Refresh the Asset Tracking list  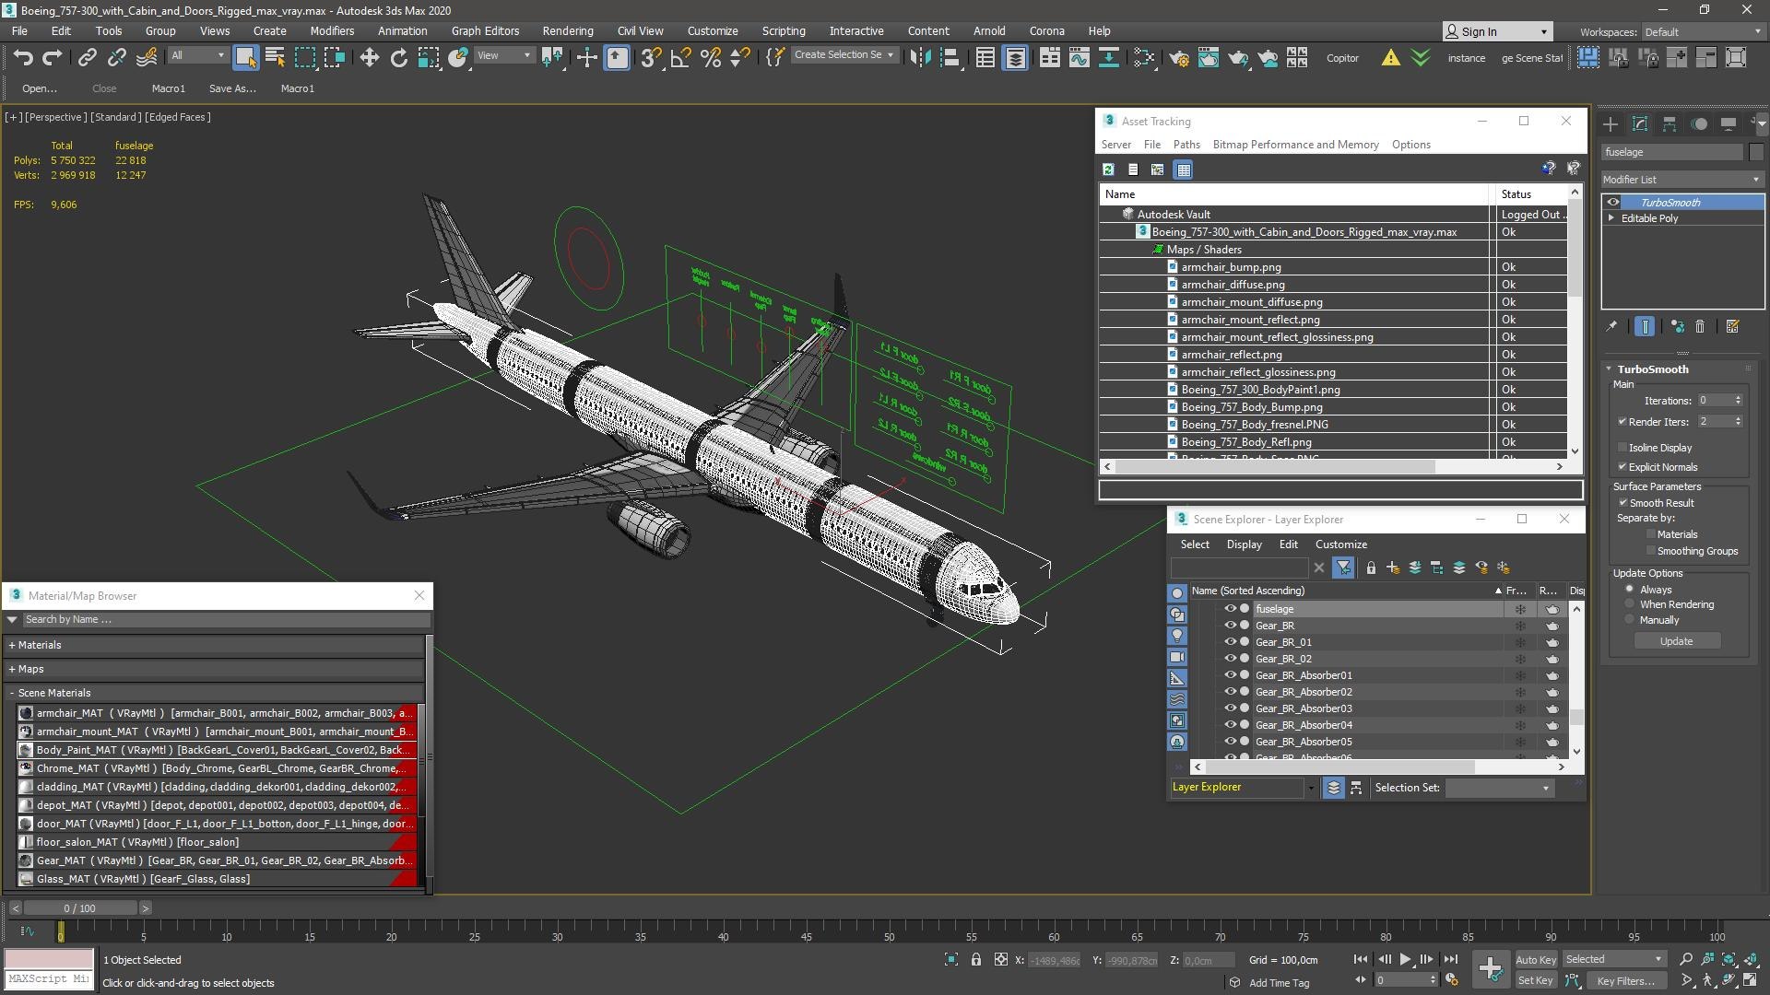[x=1108, y=170]
